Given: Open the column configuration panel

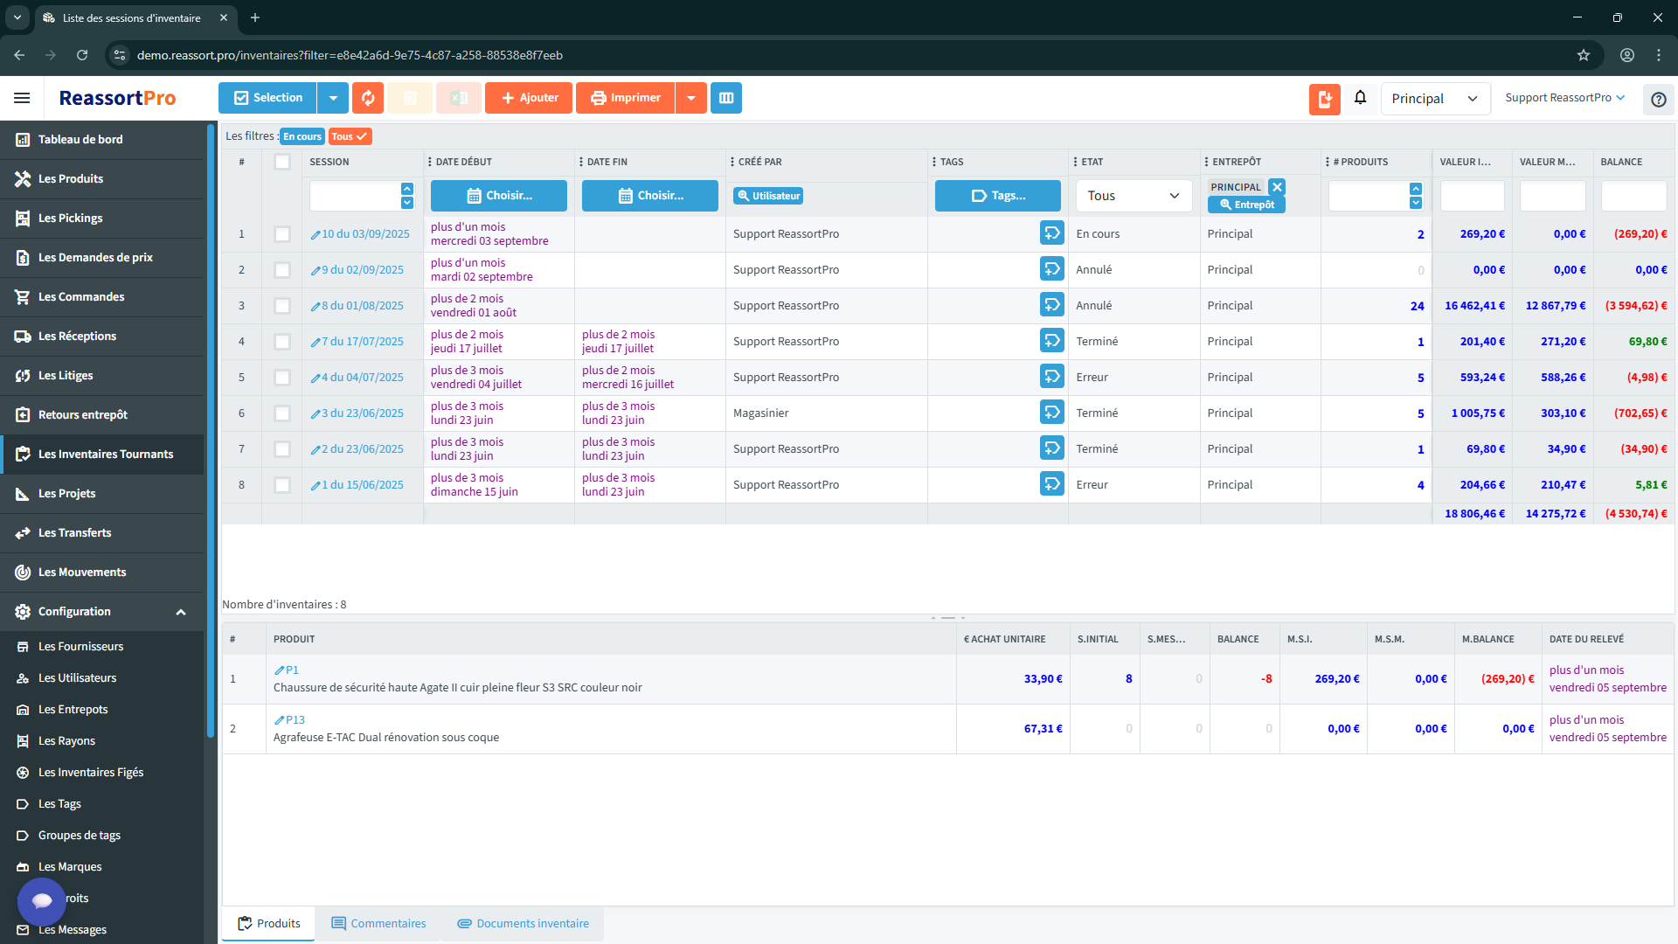Looking at the screenshot, I should 725,98.
